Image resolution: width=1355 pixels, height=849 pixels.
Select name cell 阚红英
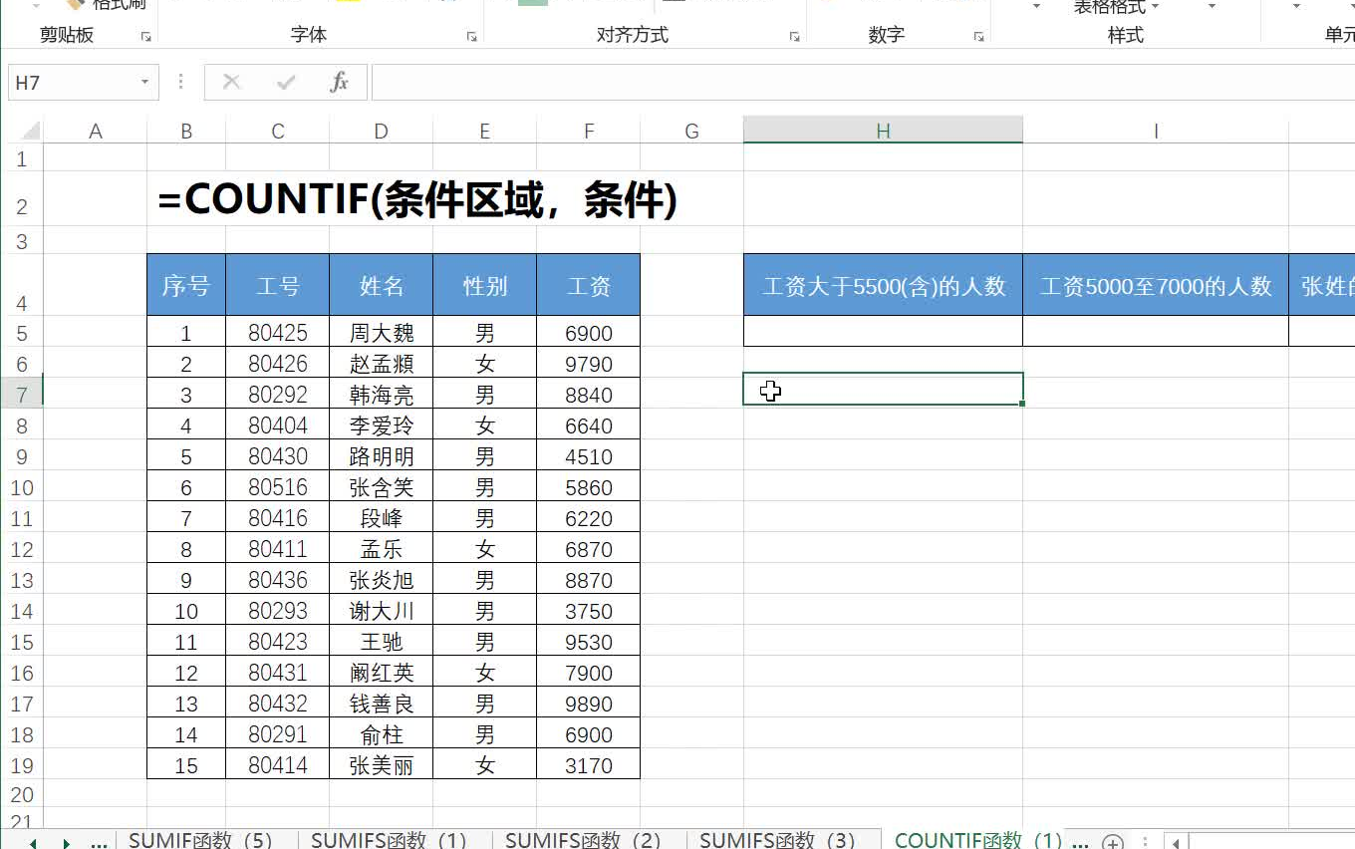point(382,673)
